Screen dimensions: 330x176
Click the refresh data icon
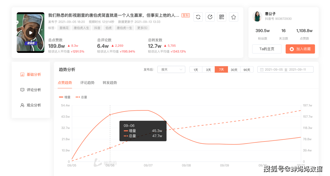[198, 17]
